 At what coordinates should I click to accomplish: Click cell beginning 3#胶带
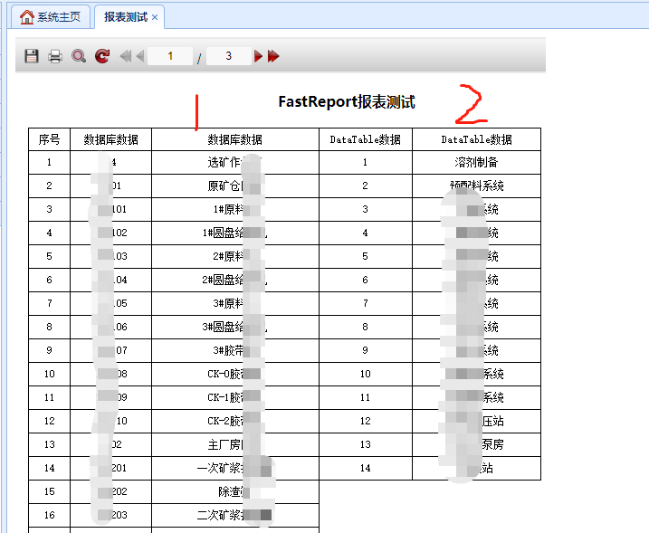pos(235,350)
